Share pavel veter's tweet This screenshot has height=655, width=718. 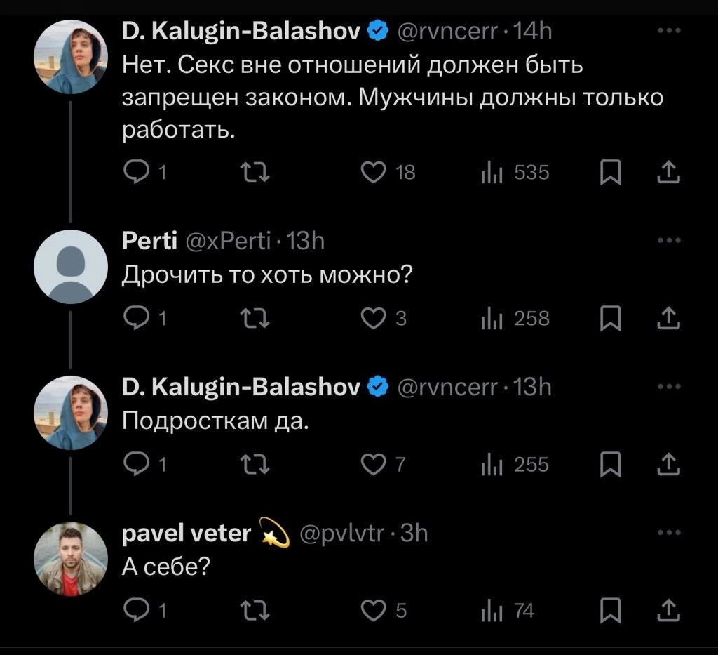click(x=669, y=610)
